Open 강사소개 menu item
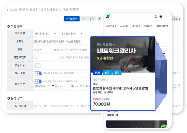 (x=136, y=26)
